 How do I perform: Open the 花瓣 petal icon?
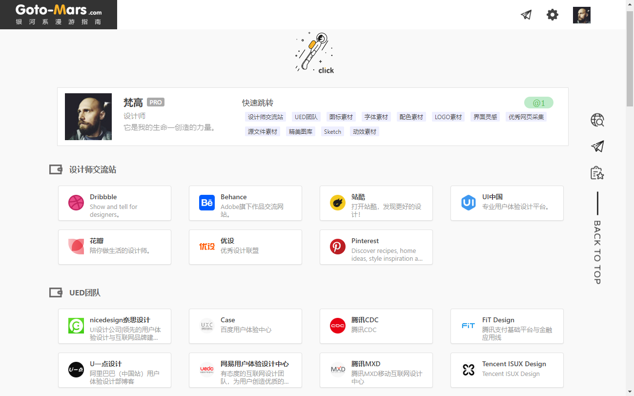(76, 247)
